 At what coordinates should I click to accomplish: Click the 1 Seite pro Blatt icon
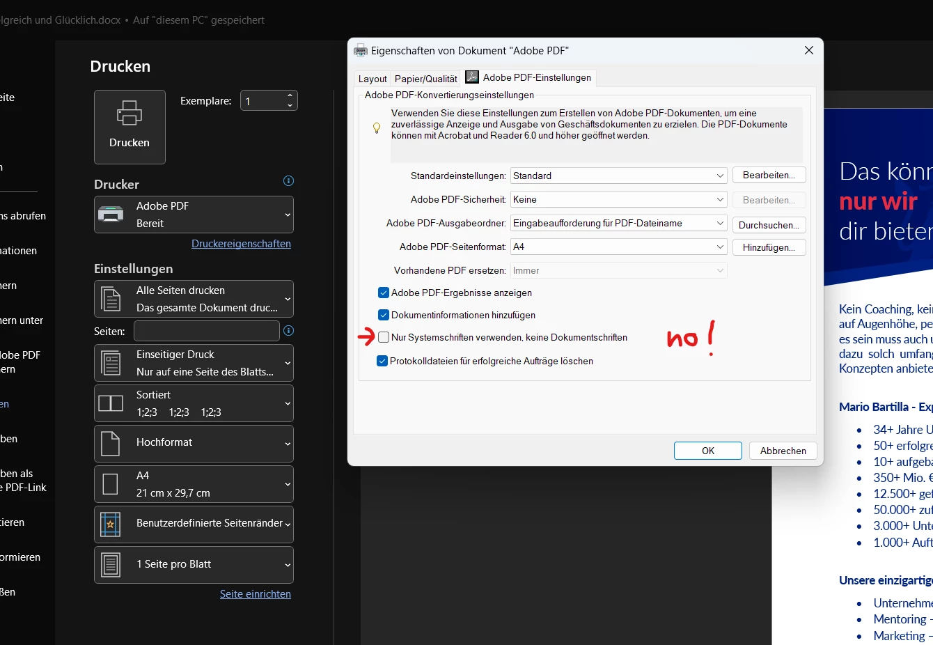[x=111, y=565]
